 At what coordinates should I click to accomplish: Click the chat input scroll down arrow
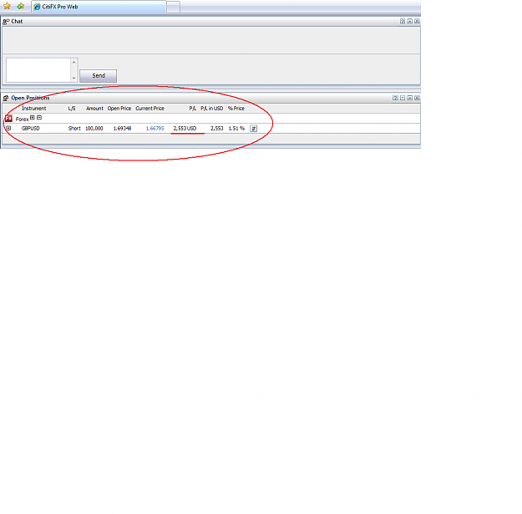73,79
